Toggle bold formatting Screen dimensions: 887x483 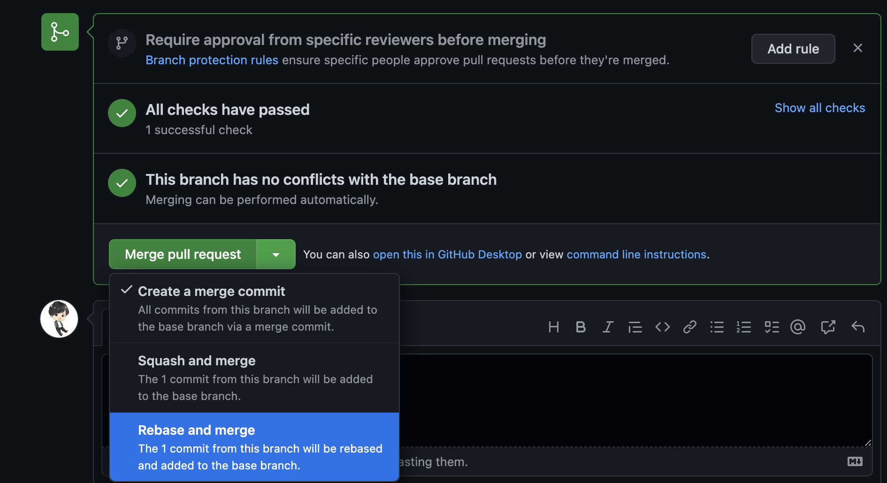point(581,327)
